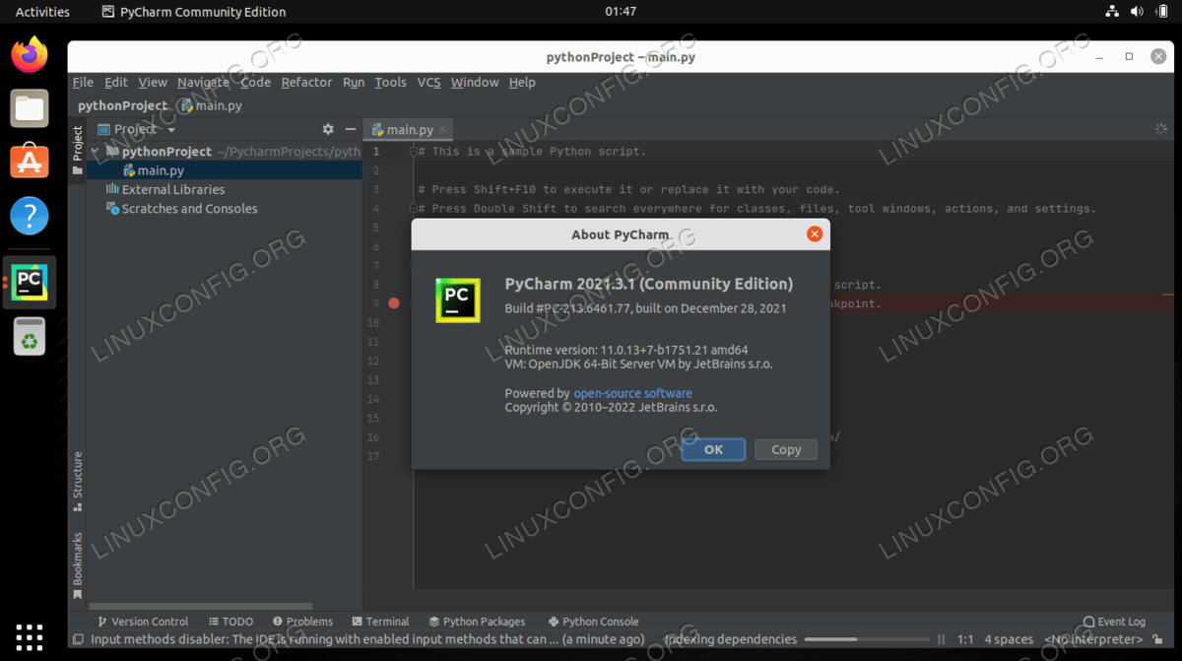Open the Python Console tool window
This screenshot has height=661, width=1182.
pyautogui.click(x=593, y=622)
